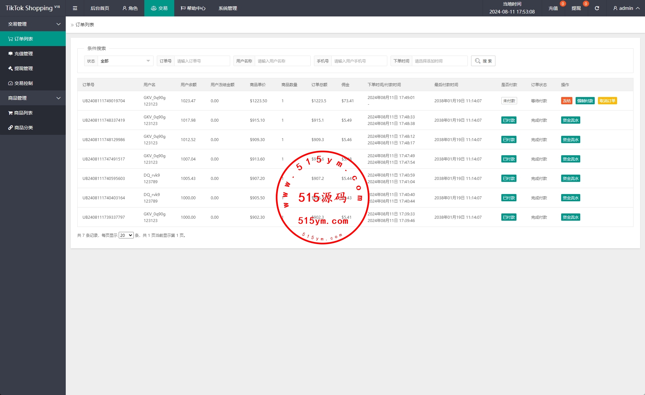Expand the admin user menu
645x395 pixels.
tap(626, 8)
